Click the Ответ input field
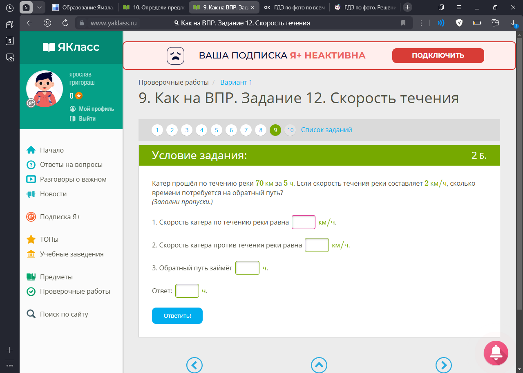 [x=187, y=291]
